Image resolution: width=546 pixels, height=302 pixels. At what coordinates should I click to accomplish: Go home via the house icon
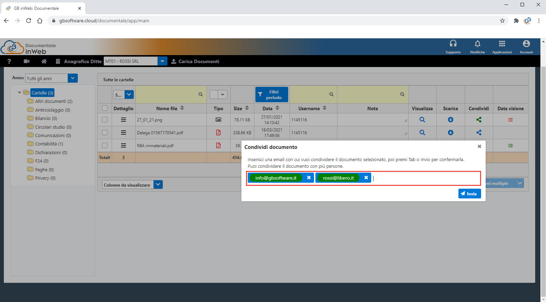coord(44,61)
